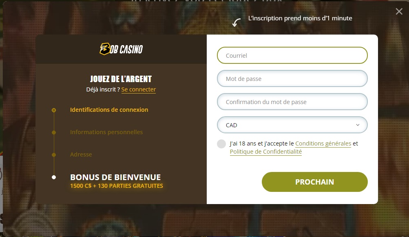Viewport: 409px width, 237px height.
Task: Close the registration popup with the X icon
Action: [399, 11]
